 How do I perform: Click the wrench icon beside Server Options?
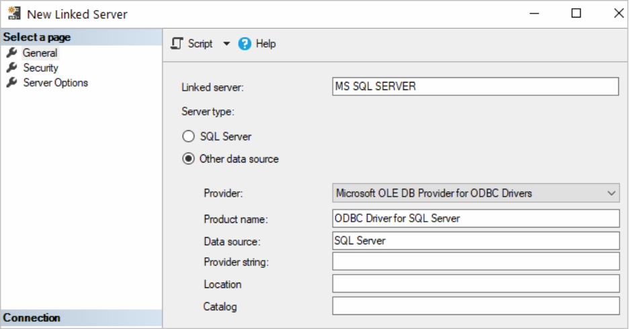[x=11, y=83]
